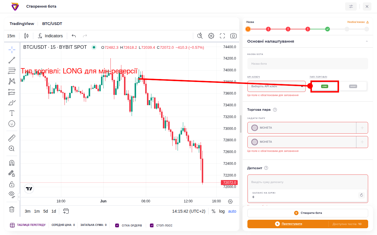This screenshot has width=377, height=235.
Task: Select the ruler measure tool
Action: (12, 138)
